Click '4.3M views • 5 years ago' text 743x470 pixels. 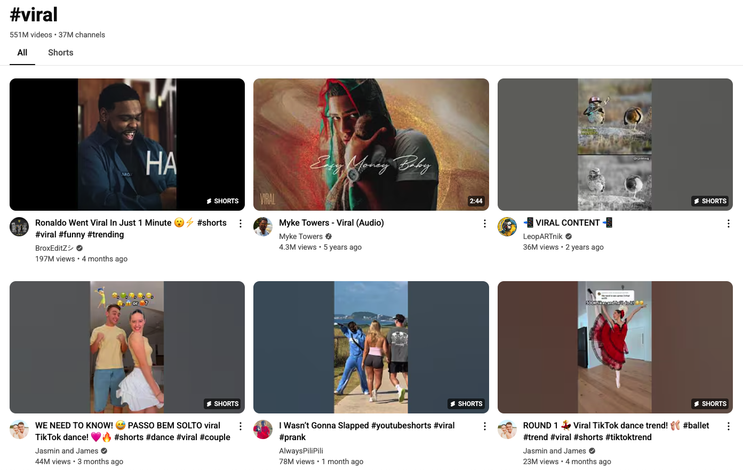coord(320,247)
